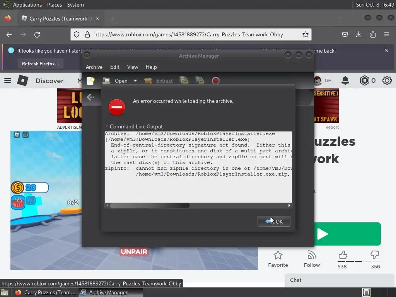Open the Help menu in Archive Manager
Image resolution: width=396 pixels, height=297 pixels.
click(x=151, y=67)
